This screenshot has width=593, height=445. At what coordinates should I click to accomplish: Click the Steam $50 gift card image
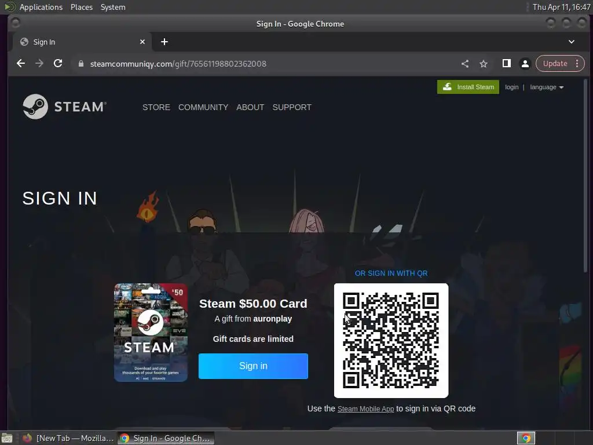(x=151, y=332)
